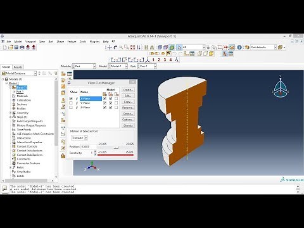Open the Module dropdown

tap(84, 66)
